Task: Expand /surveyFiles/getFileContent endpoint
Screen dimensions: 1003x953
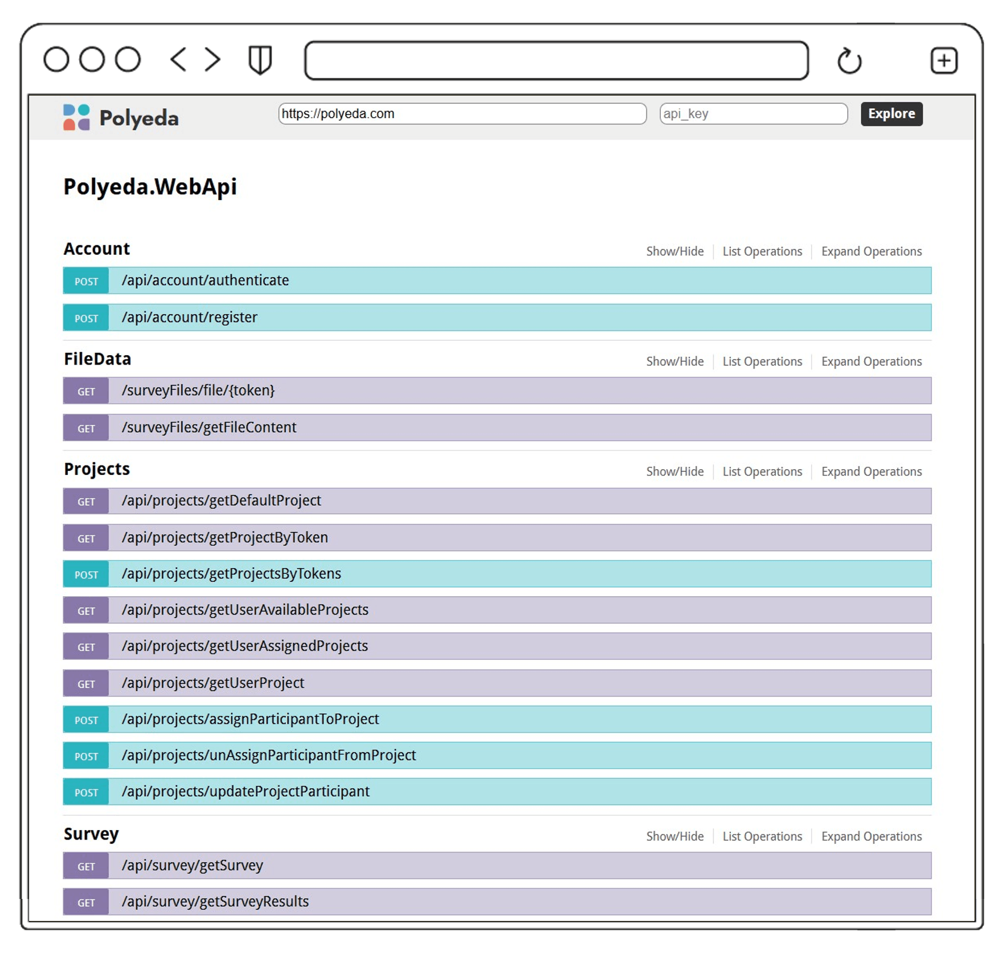Action: [x=497, y=428]
